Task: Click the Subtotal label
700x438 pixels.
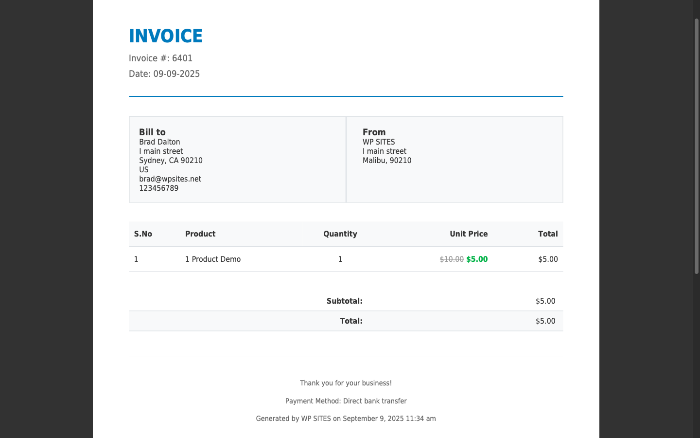Action: tap(345, 301)
